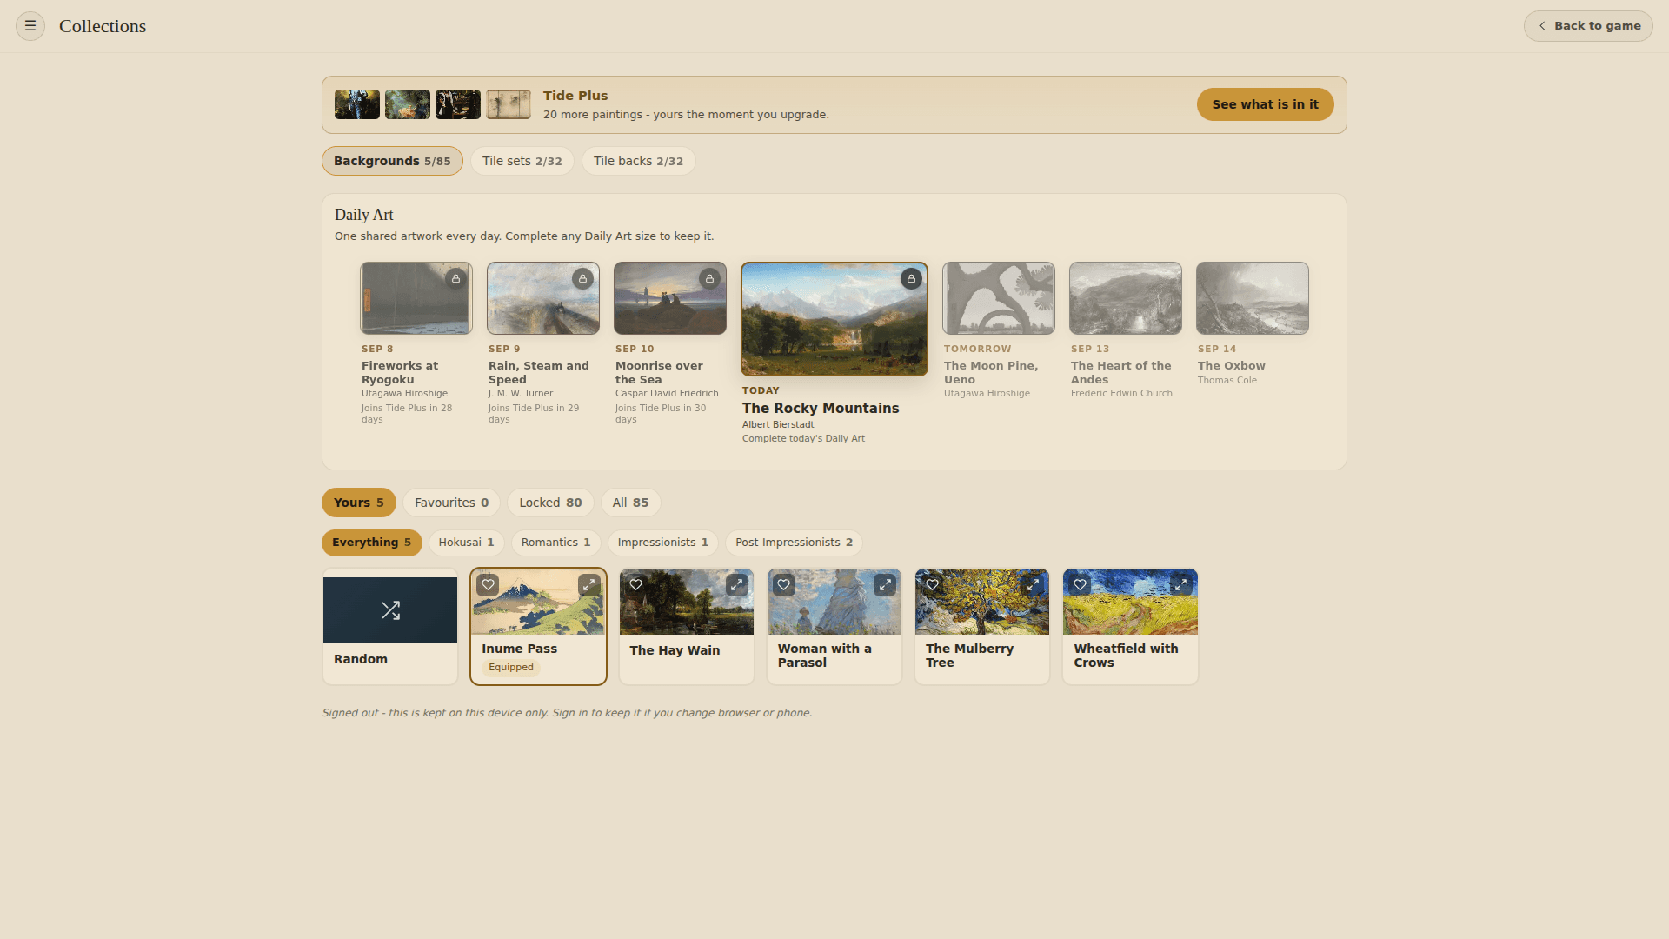This screenshot has height=939, width=1669.
Task: Click the Tide Plus banner heading
Action: pos(575,96)
